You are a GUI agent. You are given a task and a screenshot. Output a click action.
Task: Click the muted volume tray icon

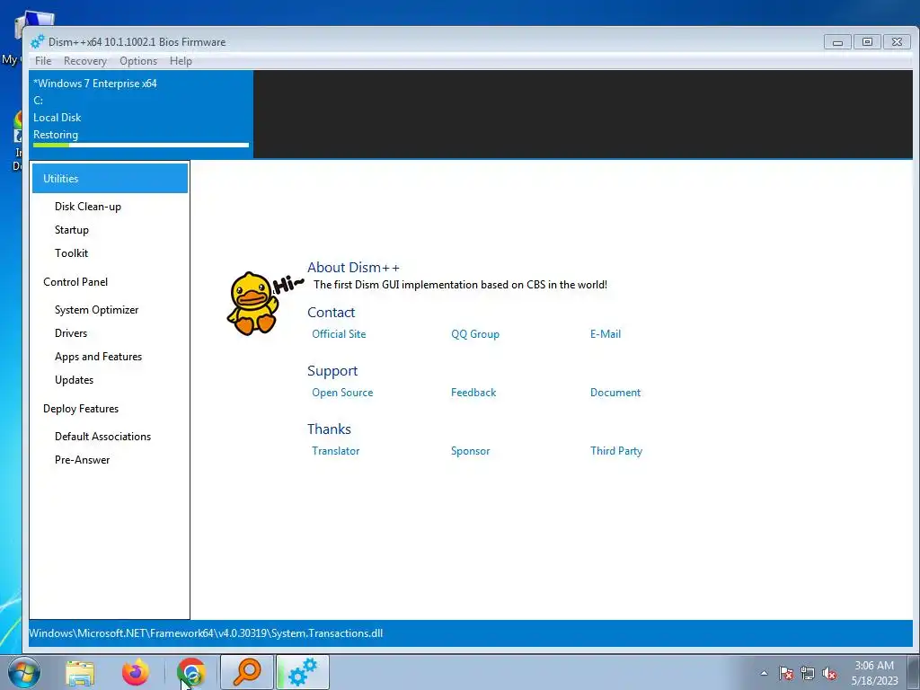(829, 673)
